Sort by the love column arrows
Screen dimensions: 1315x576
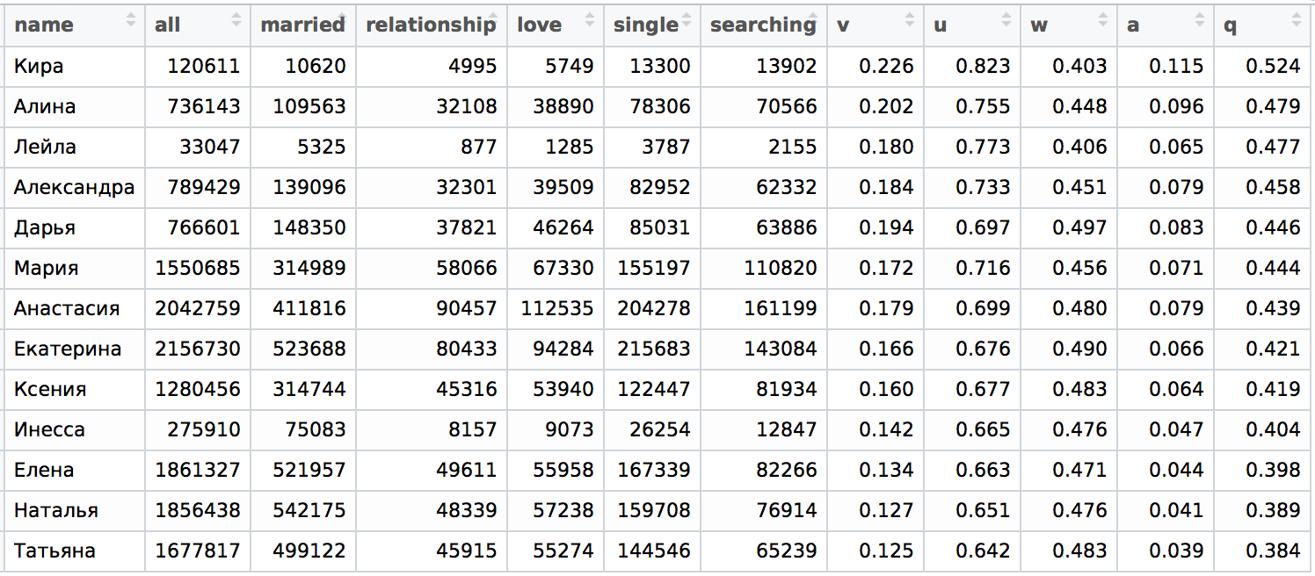pos(590,19)
